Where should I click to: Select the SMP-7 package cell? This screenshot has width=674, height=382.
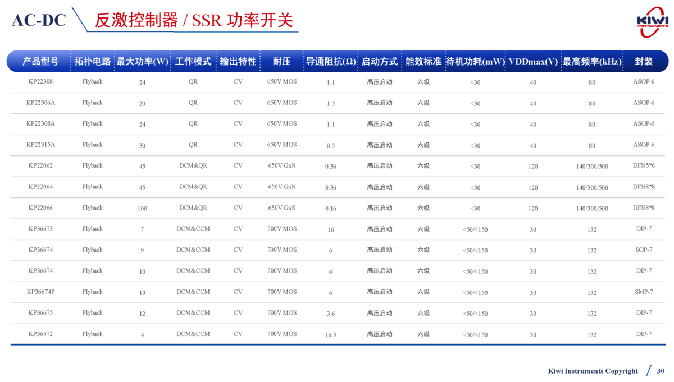pyautogui.click(x=644, y=292)
